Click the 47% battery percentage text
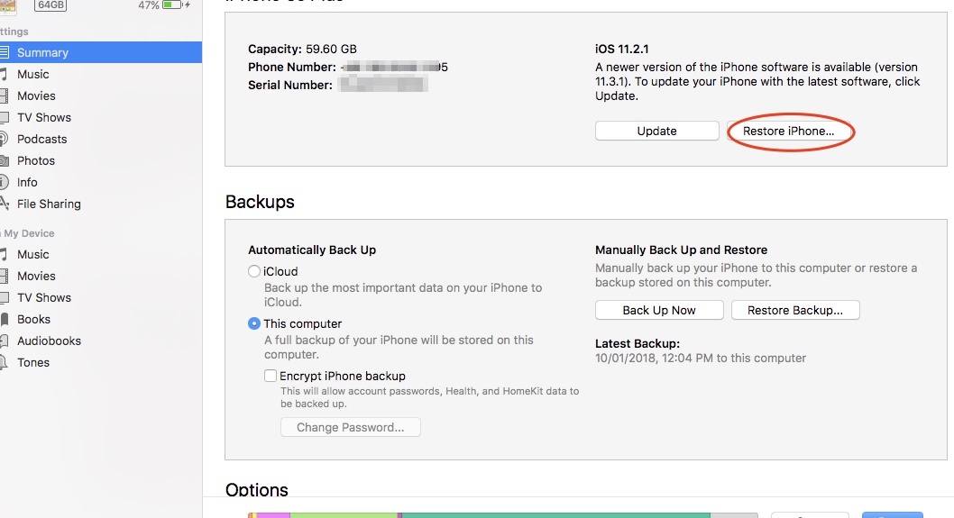The image size is (954, 518). point(149,5)
